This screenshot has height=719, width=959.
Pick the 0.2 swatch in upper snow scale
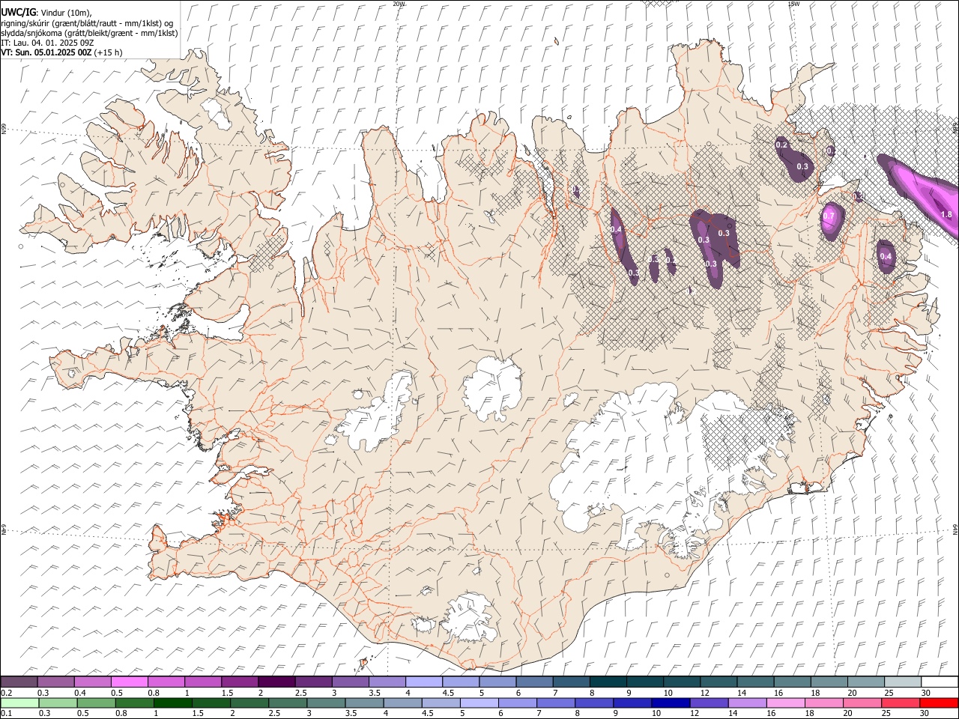[x=19, y=682]
